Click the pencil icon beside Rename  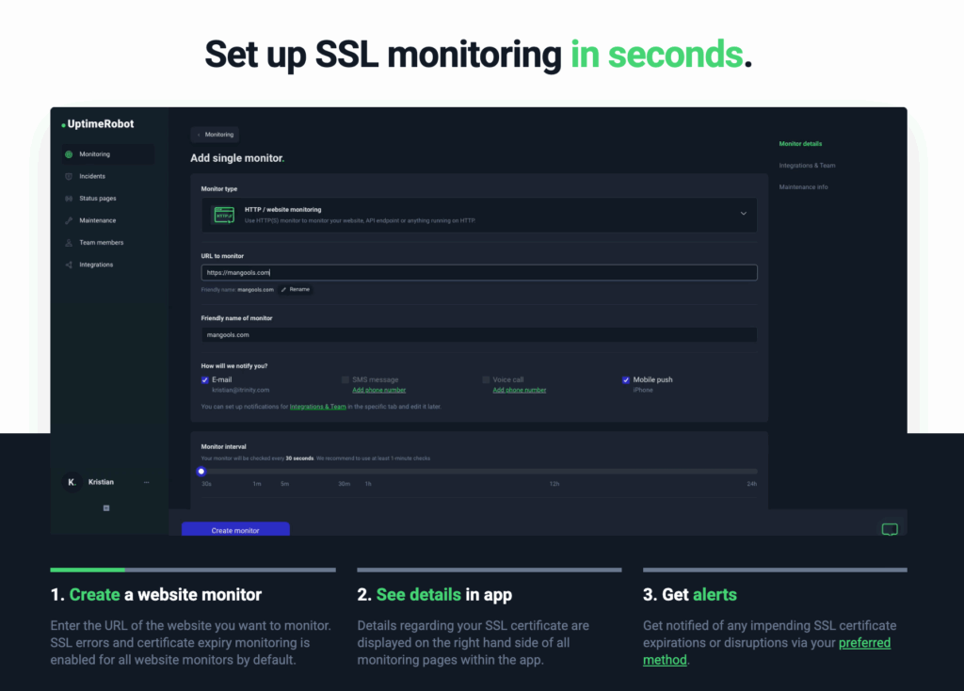coord(283,290)
